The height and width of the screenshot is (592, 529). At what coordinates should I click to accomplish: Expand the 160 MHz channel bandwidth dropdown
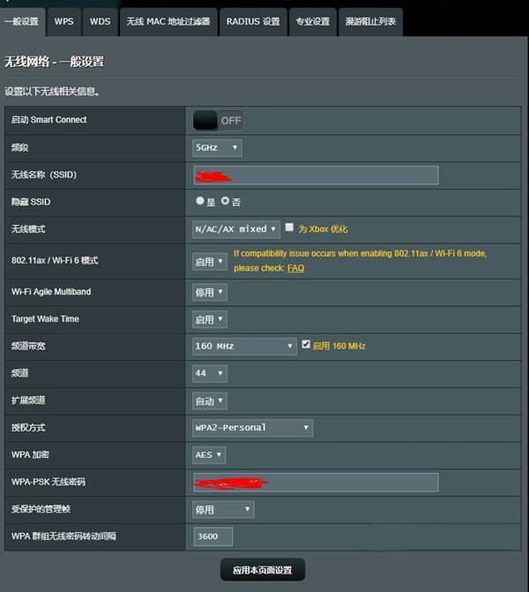[244, 347]
